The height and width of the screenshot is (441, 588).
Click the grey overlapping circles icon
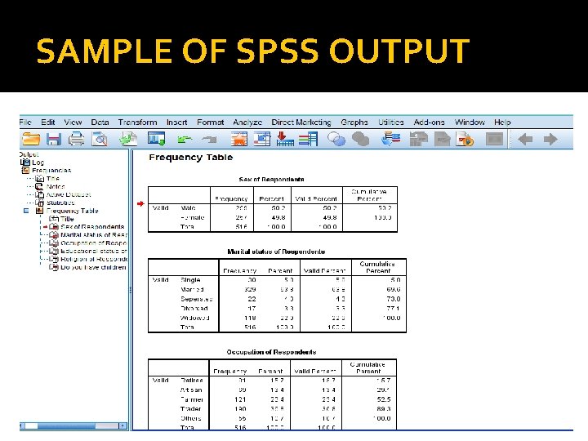point(360,139)
